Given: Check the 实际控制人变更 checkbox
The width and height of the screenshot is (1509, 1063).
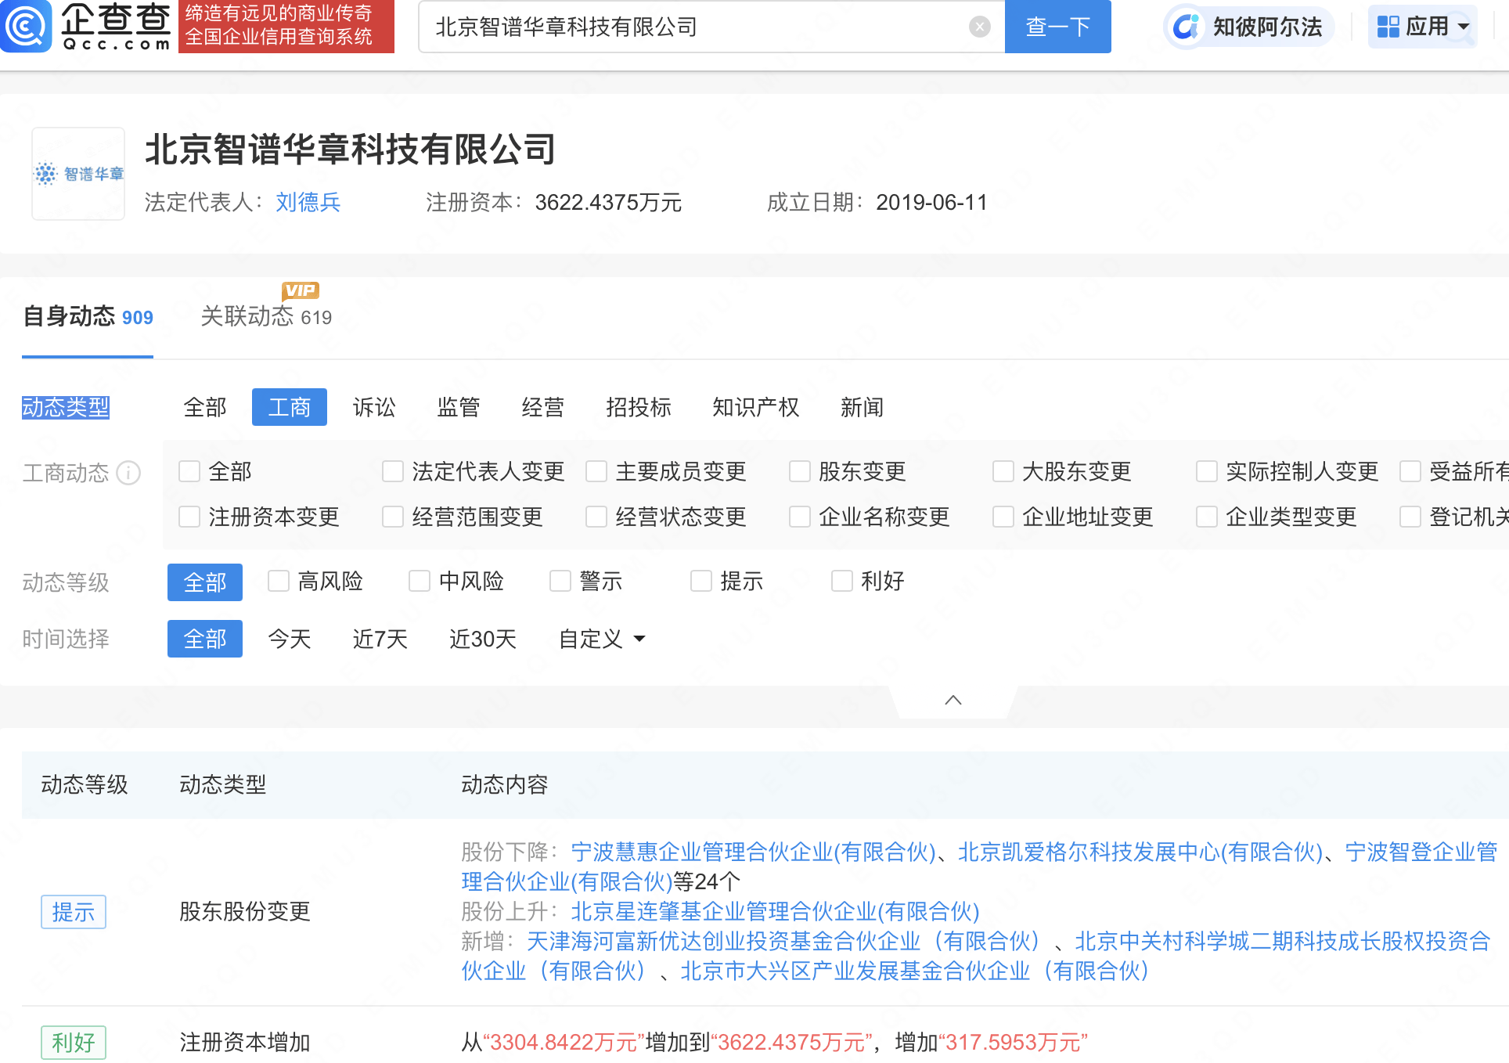Looking at the screenshot, I should pyautogui.click(x=1207, y=471).
